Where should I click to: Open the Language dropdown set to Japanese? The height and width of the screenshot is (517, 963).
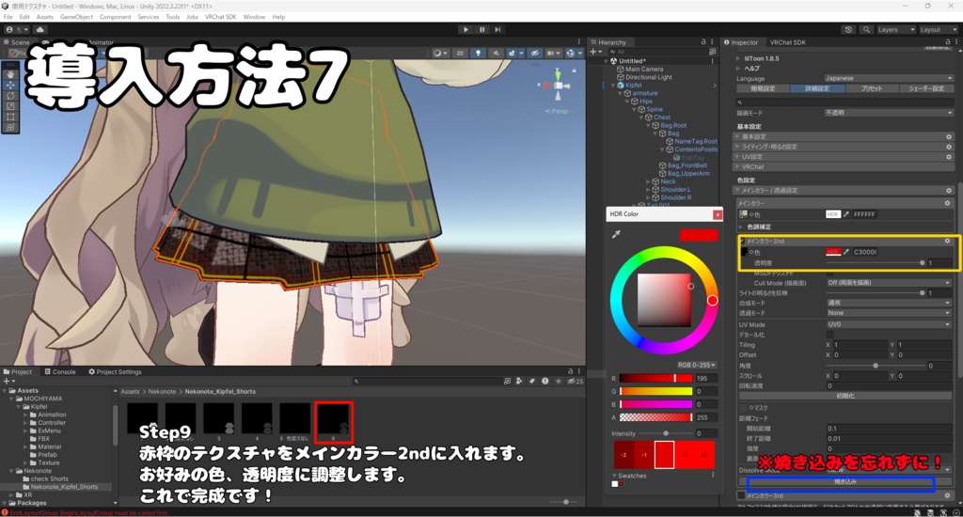[x=888, y=79]
